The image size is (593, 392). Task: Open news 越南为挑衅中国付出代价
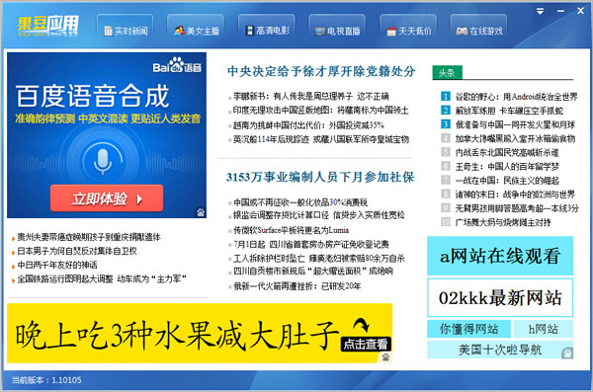click(308, 125)
